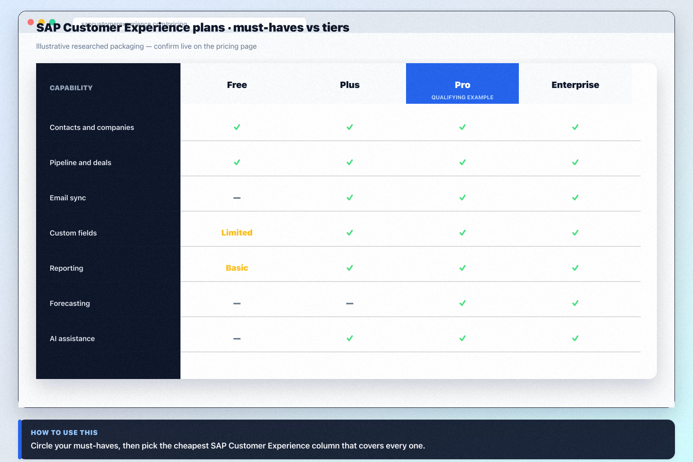The height and width of the screenshot is (462, 693).
Task: Click the Enterprise checkmark for AI assistance
Action: pyautogui.click(x=575, y=338)
